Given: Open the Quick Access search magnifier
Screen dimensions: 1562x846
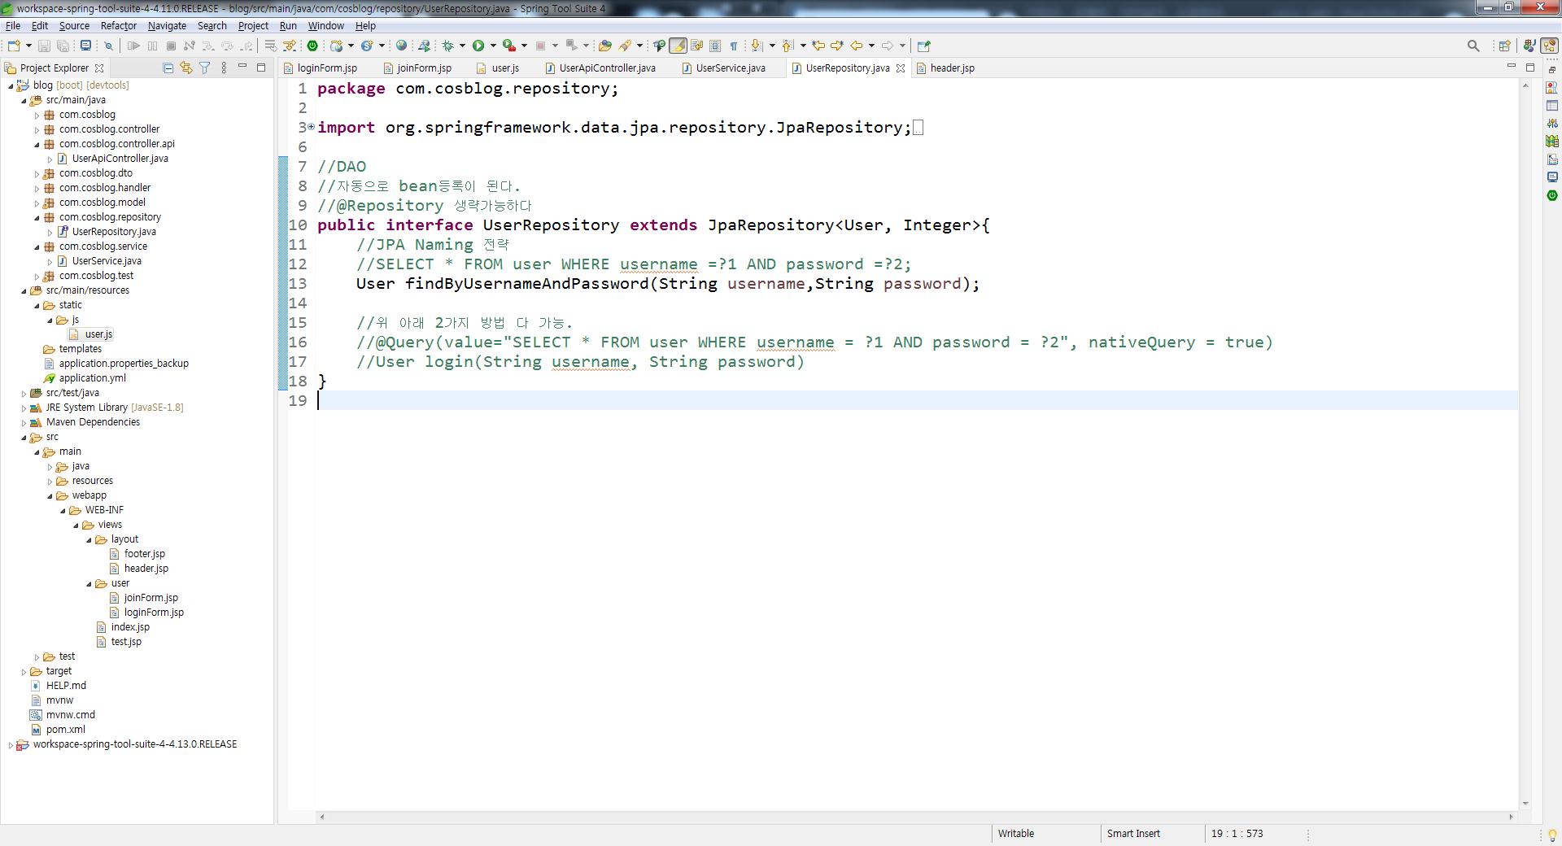Looking at the screenshot, I should click(x=1473, y=46).
